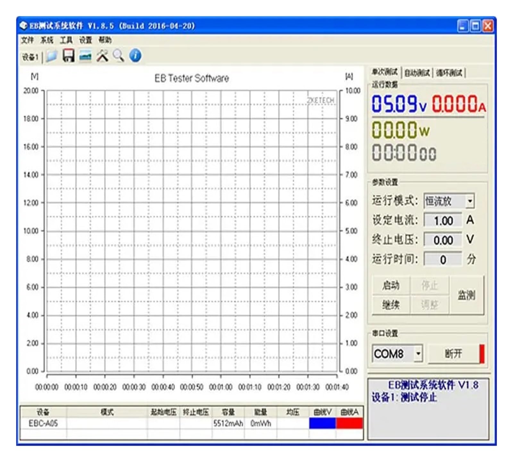Open the 帮助 menu
The width and height of the screenshot is (513, 462).
[105, 40]
